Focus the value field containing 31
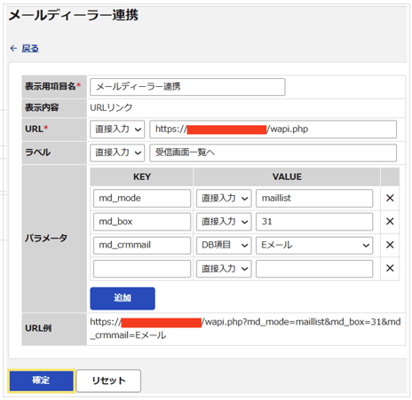 [x=314, y=222]
